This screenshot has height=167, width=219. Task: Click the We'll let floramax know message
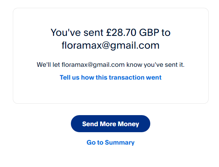(x=110, y=65)
